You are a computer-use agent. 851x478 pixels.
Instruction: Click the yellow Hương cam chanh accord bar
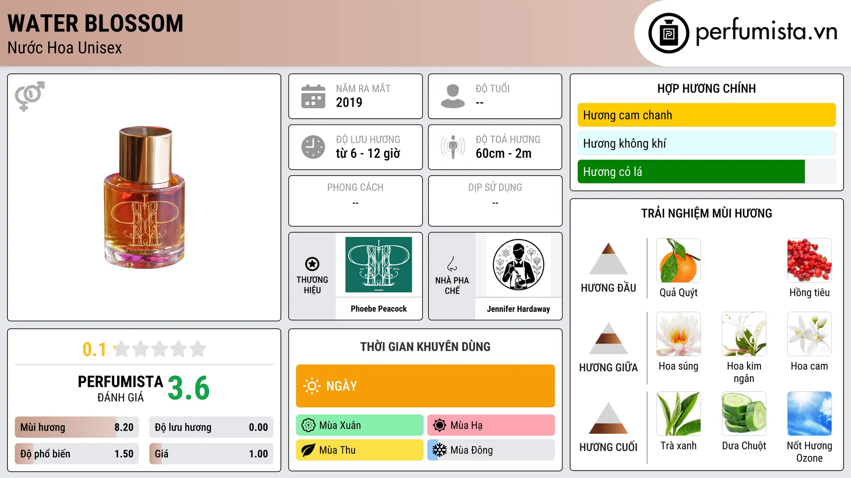pyautogui.click(x=706, y=115)
